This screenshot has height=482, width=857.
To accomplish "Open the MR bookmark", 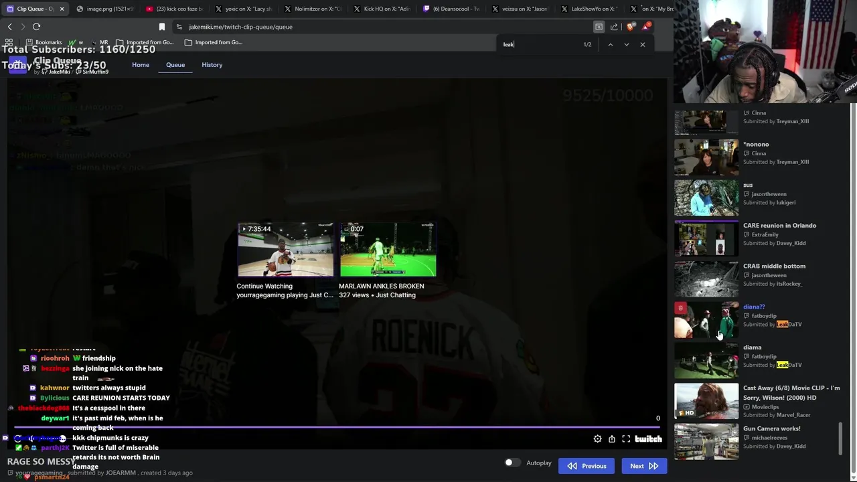I will pyautogui.click(x=99, y=42).
